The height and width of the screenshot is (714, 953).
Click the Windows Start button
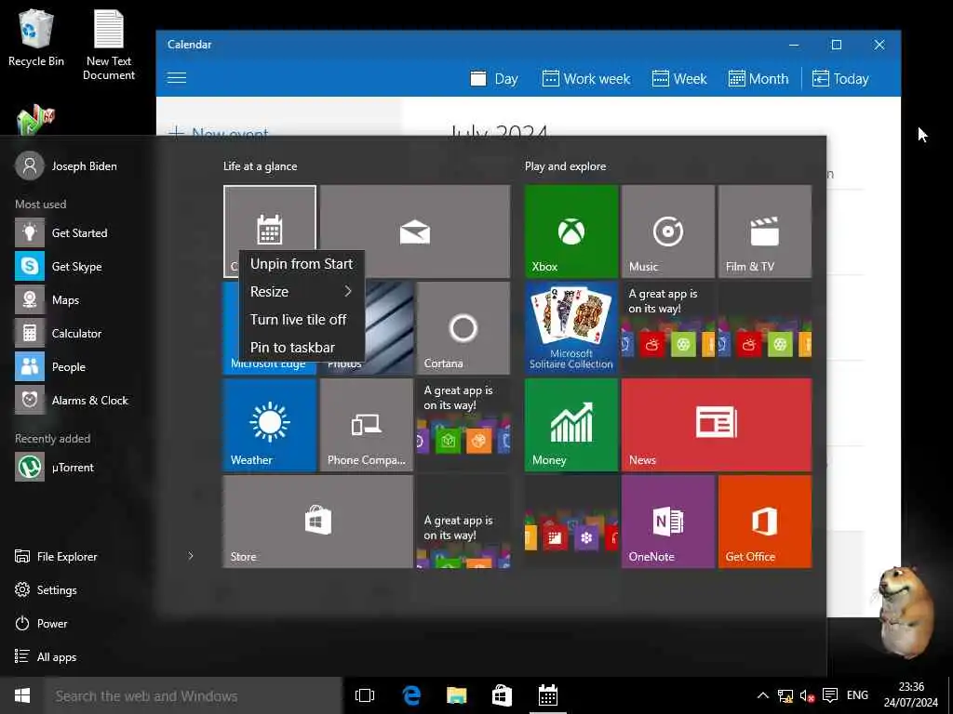tap(22, 695)
